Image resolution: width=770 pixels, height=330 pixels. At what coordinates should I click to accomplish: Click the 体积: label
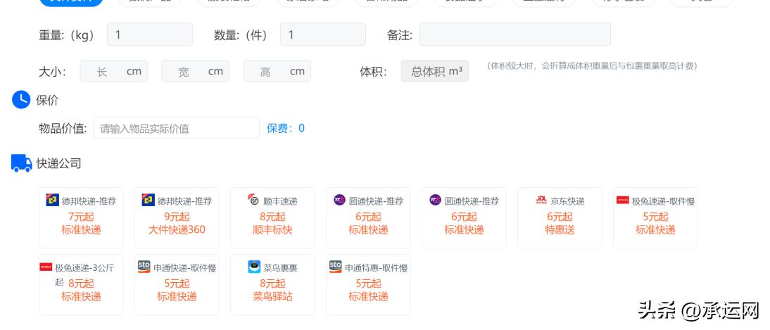coord(373,72)
